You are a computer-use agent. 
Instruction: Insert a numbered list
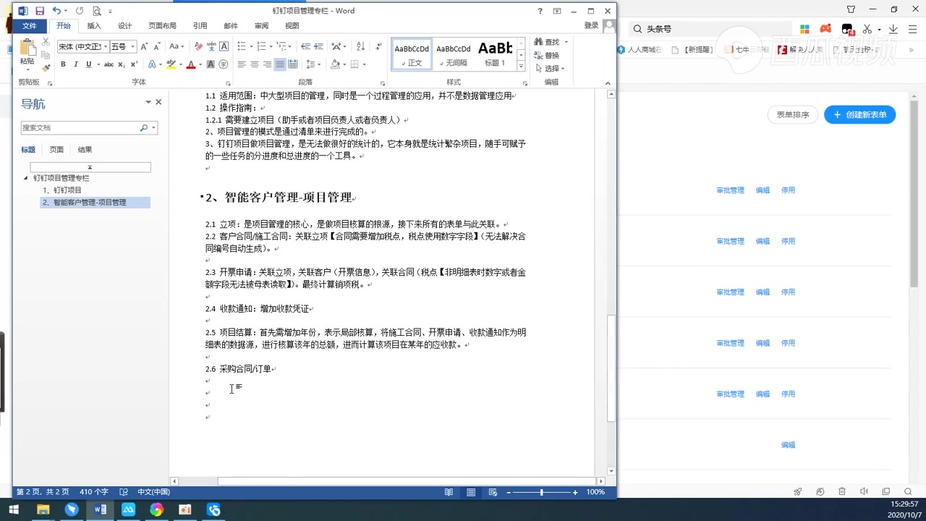pos(261,46)
